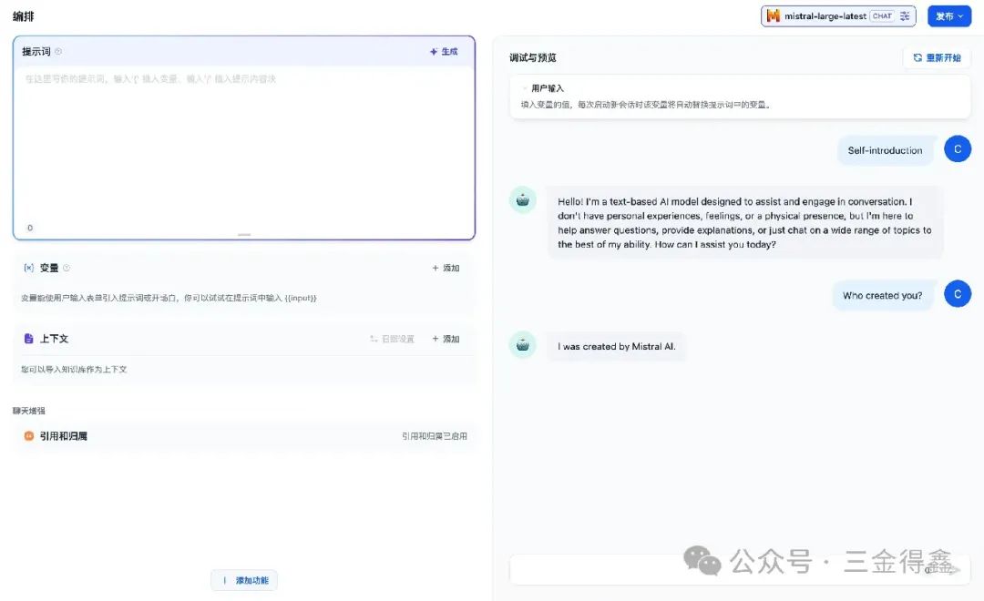Click the resize handle under the prompt editor
The width and height of the screenshot is (984, 601).
[244, 235]
